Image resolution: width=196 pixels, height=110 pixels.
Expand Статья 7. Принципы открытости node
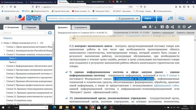pos(4,77)
